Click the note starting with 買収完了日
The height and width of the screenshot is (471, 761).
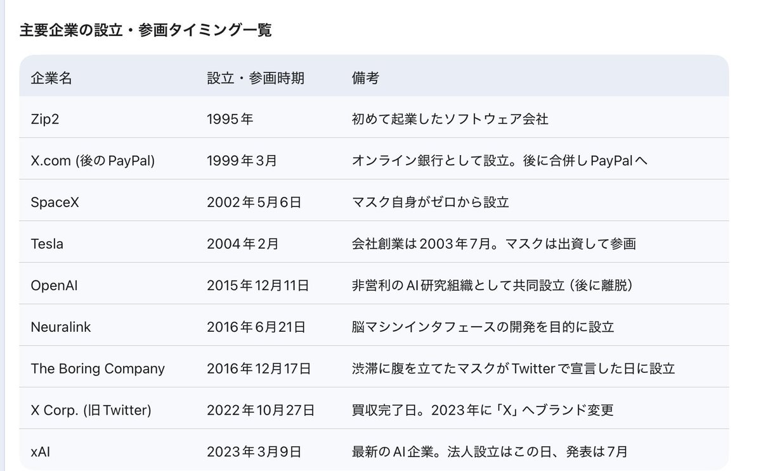pyautogui.click(x=483, y=410)
